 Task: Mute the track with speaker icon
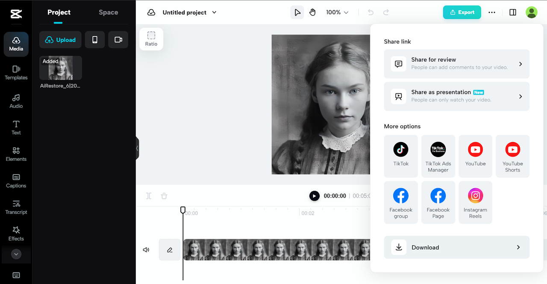point(146,250)
